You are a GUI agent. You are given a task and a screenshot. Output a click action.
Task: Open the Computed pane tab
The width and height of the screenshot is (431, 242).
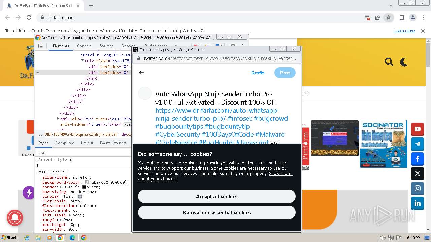tap(65, 143)
